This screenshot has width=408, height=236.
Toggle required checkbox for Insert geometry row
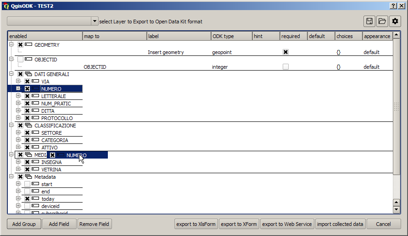pos(285,52)
